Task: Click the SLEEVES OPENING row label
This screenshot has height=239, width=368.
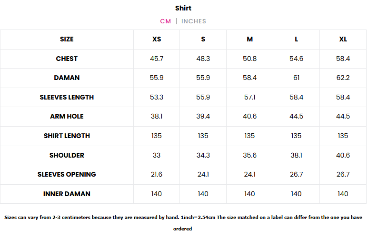Action: click(x=67, y=174)
